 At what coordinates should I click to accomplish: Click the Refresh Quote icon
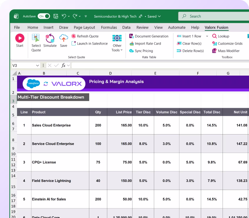pos(73,36)
